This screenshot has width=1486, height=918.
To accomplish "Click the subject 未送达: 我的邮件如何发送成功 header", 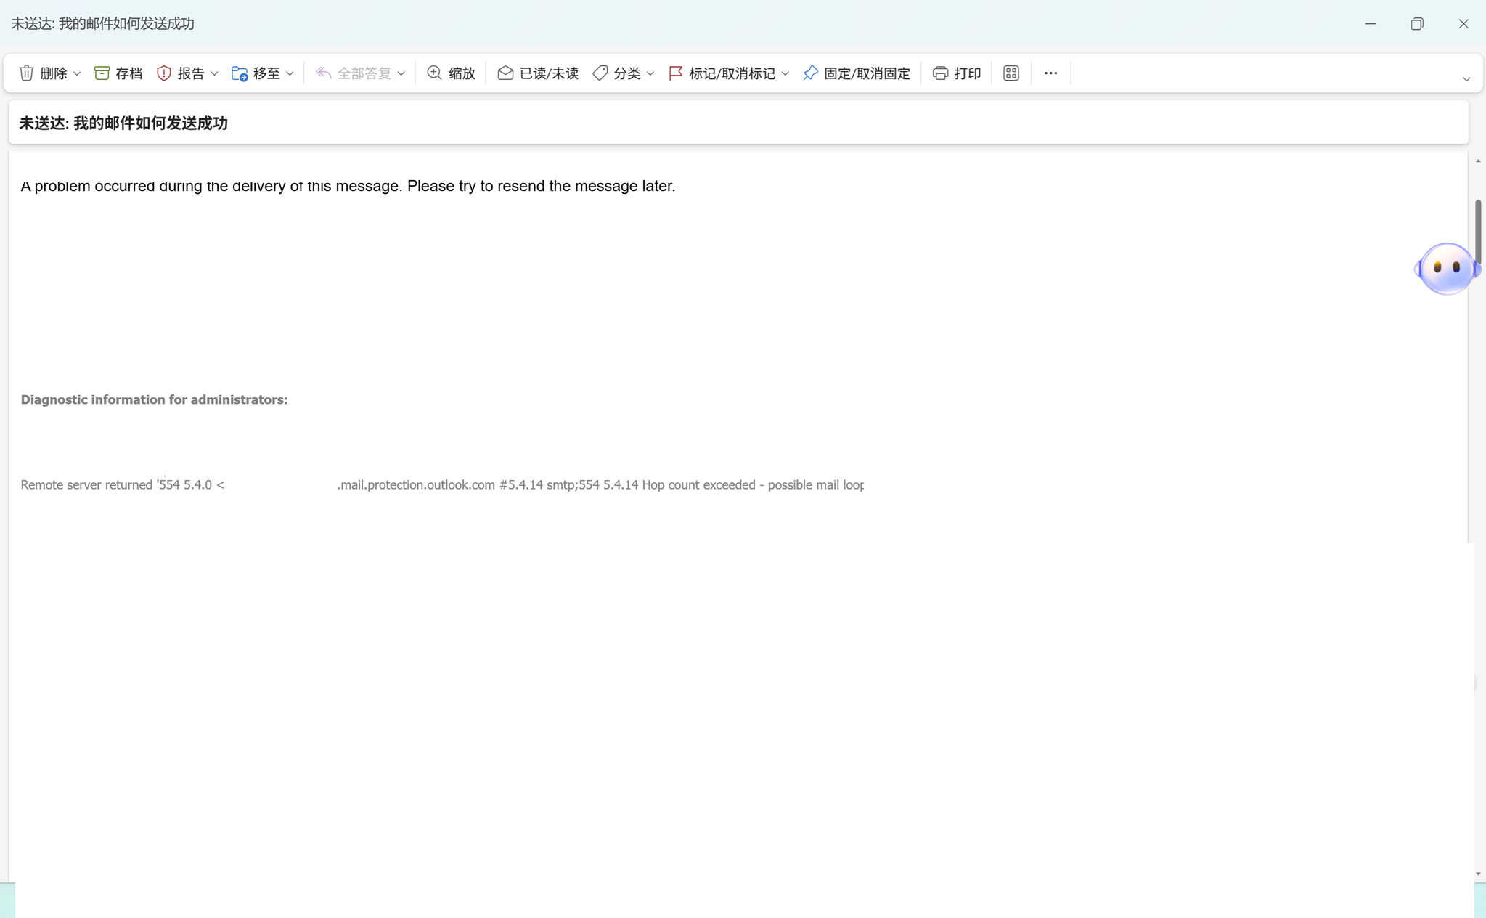I will [123, 123].
